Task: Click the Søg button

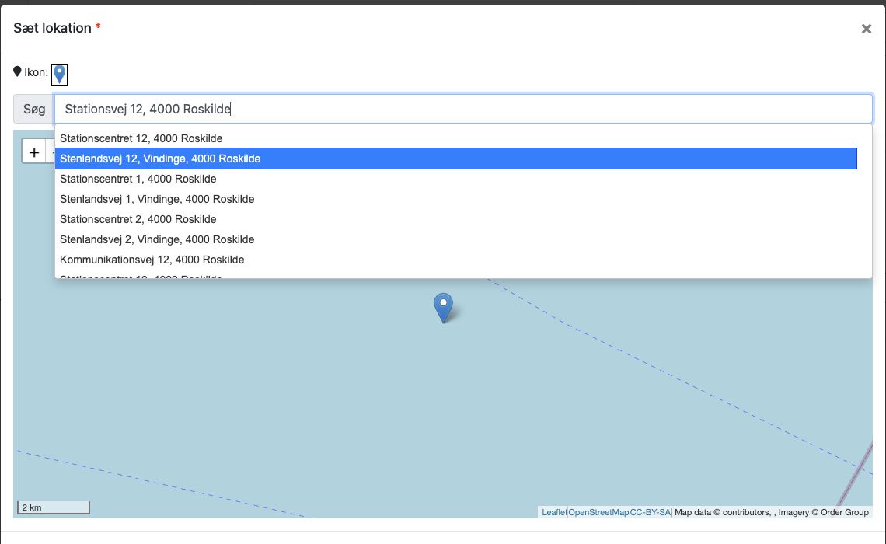Action: pos(34,109)
